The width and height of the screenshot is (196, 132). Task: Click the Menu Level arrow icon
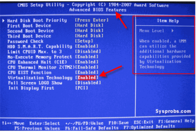point(173,31)
